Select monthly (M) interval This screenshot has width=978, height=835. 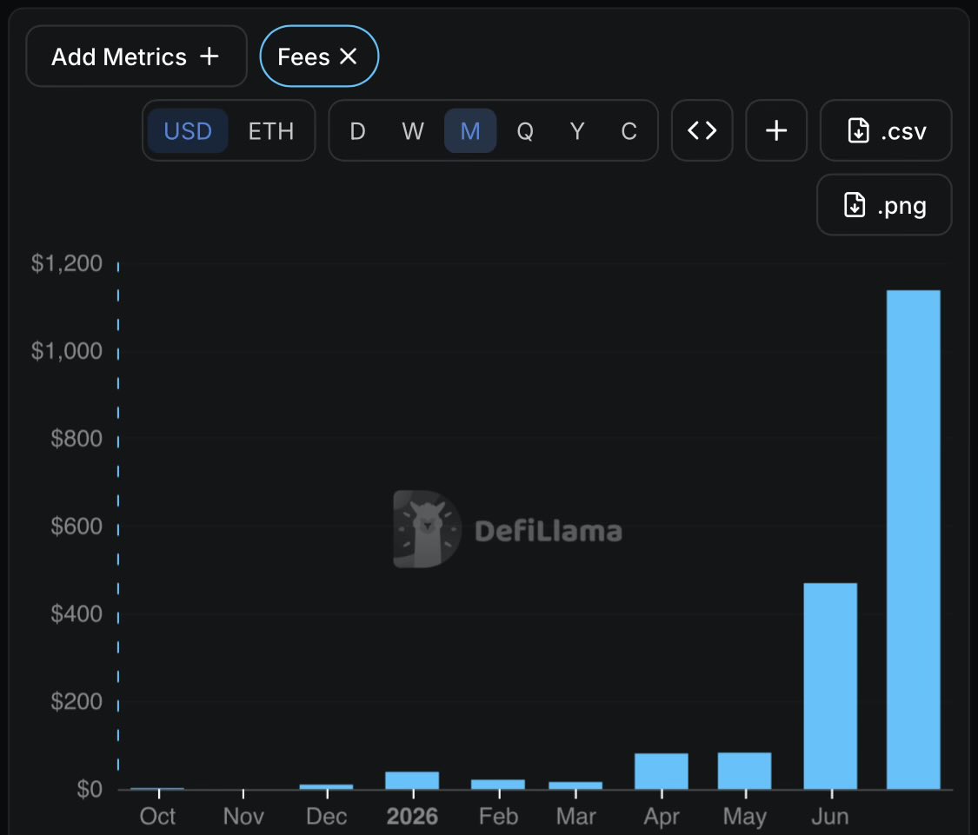tap(470, 131)
